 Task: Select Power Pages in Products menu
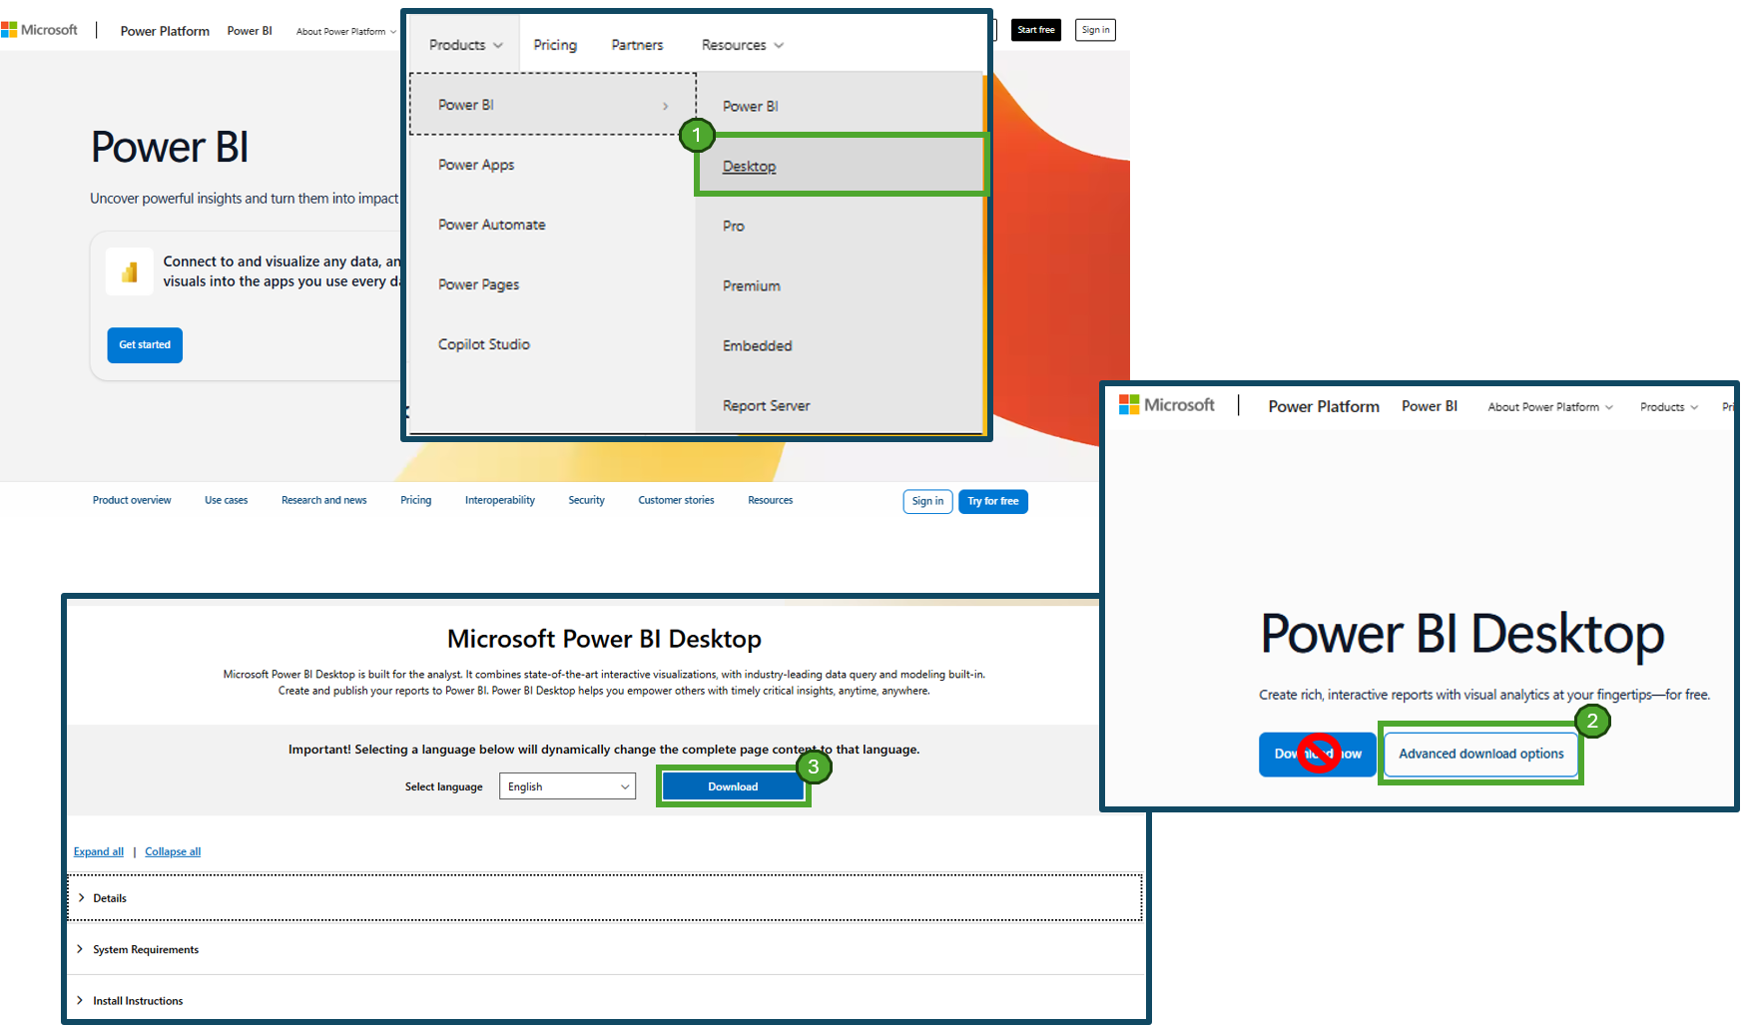coord(478,284)
